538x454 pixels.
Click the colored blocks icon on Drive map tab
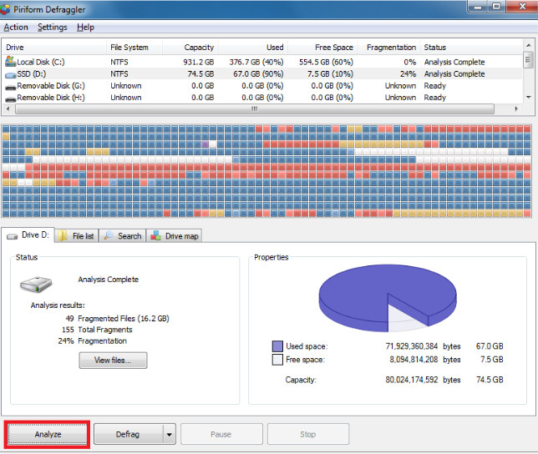coord(155,235)
